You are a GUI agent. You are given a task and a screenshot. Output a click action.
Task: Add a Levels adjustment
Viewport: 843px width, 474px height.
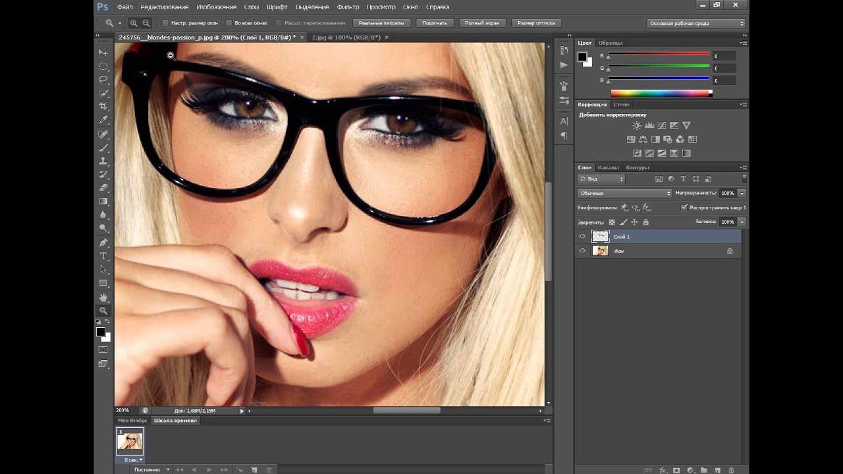coord(649,125)
